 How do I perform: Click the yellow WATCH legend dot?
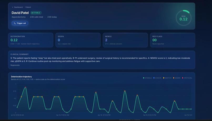[x=164, y=78]
